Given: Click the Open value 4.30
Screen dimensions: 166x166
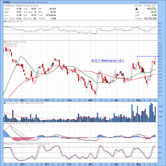Looking at the screenshot, I should [19, 9].
